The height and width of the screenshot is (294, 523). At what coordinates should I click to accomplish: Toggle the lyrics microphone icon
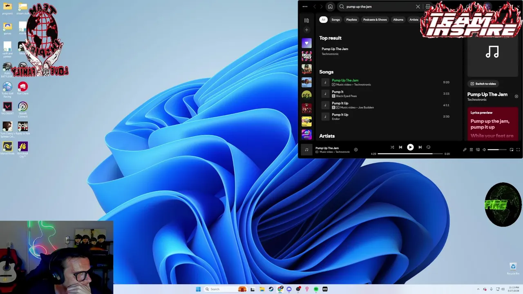465,150
